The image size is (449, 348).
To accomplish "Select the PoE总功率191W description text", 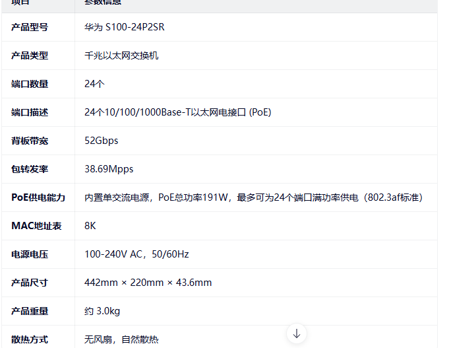I will point(253,197).
